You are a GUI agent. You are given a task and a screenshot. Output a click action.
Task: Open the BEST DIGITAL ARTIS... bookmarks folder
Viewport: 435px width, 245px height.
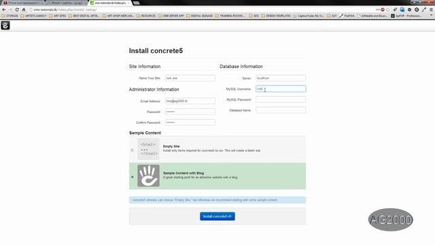click(84, 16)
